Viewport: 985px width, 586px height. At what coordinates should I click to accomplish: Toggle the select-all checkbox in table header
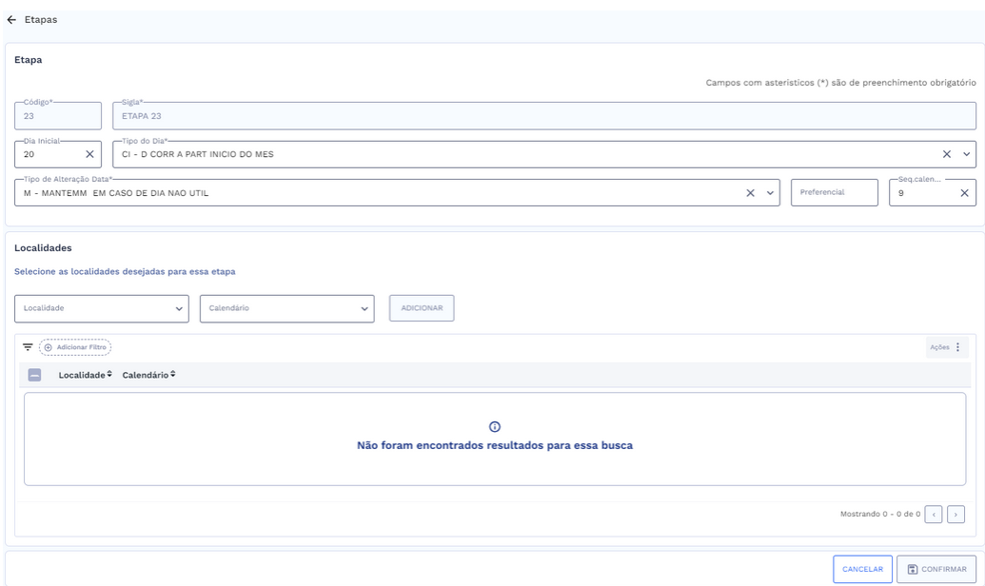[34, 376]
